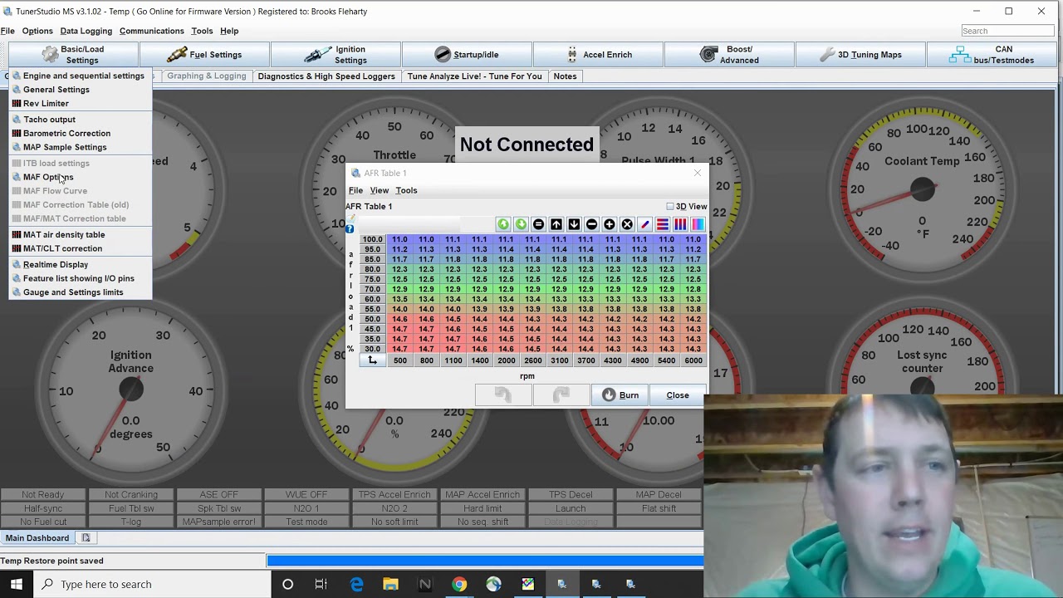The image size is (1063, 598).
Task: Click the green down-arrow icon in AFR toolbar
Action: point(521,224)
